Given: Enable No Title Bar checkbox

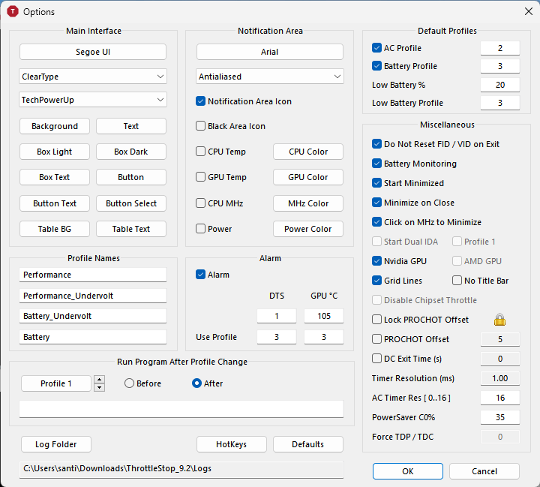Looking at the screenshot, I should 457,281.
